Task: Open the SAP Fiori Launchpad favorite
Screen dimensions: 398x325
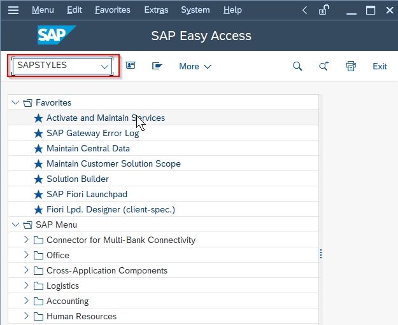Action: click(x=87, y=194)
